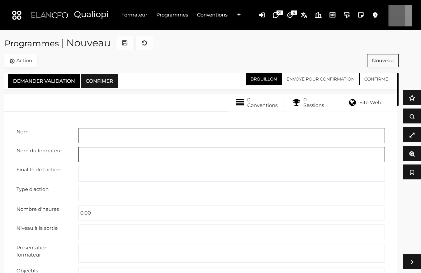Save the record with floppy disk icon
421x273 pixels.
pyautogui.click(x=125, y=43)
